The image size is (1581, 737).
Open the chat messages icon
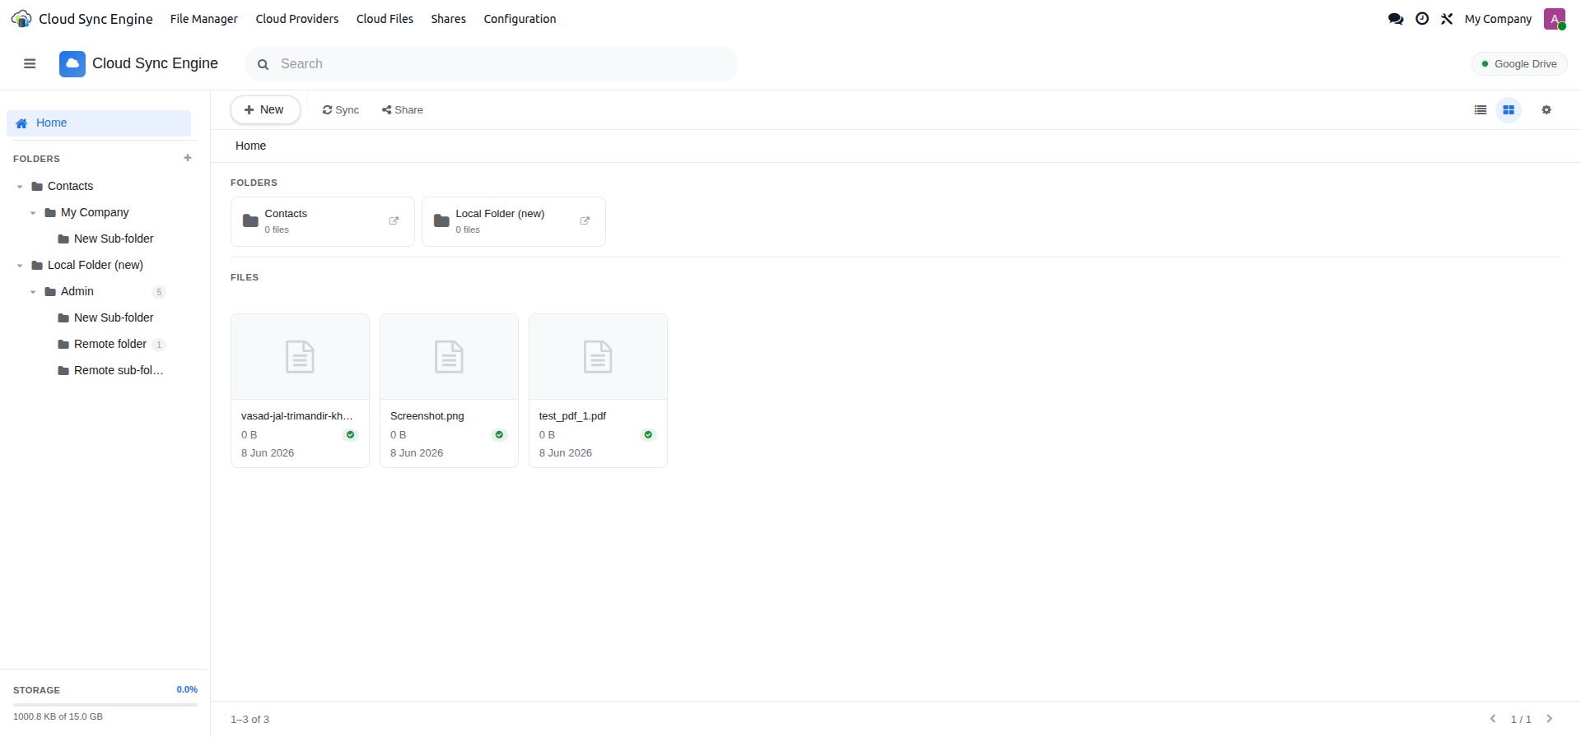(1396, 19)
